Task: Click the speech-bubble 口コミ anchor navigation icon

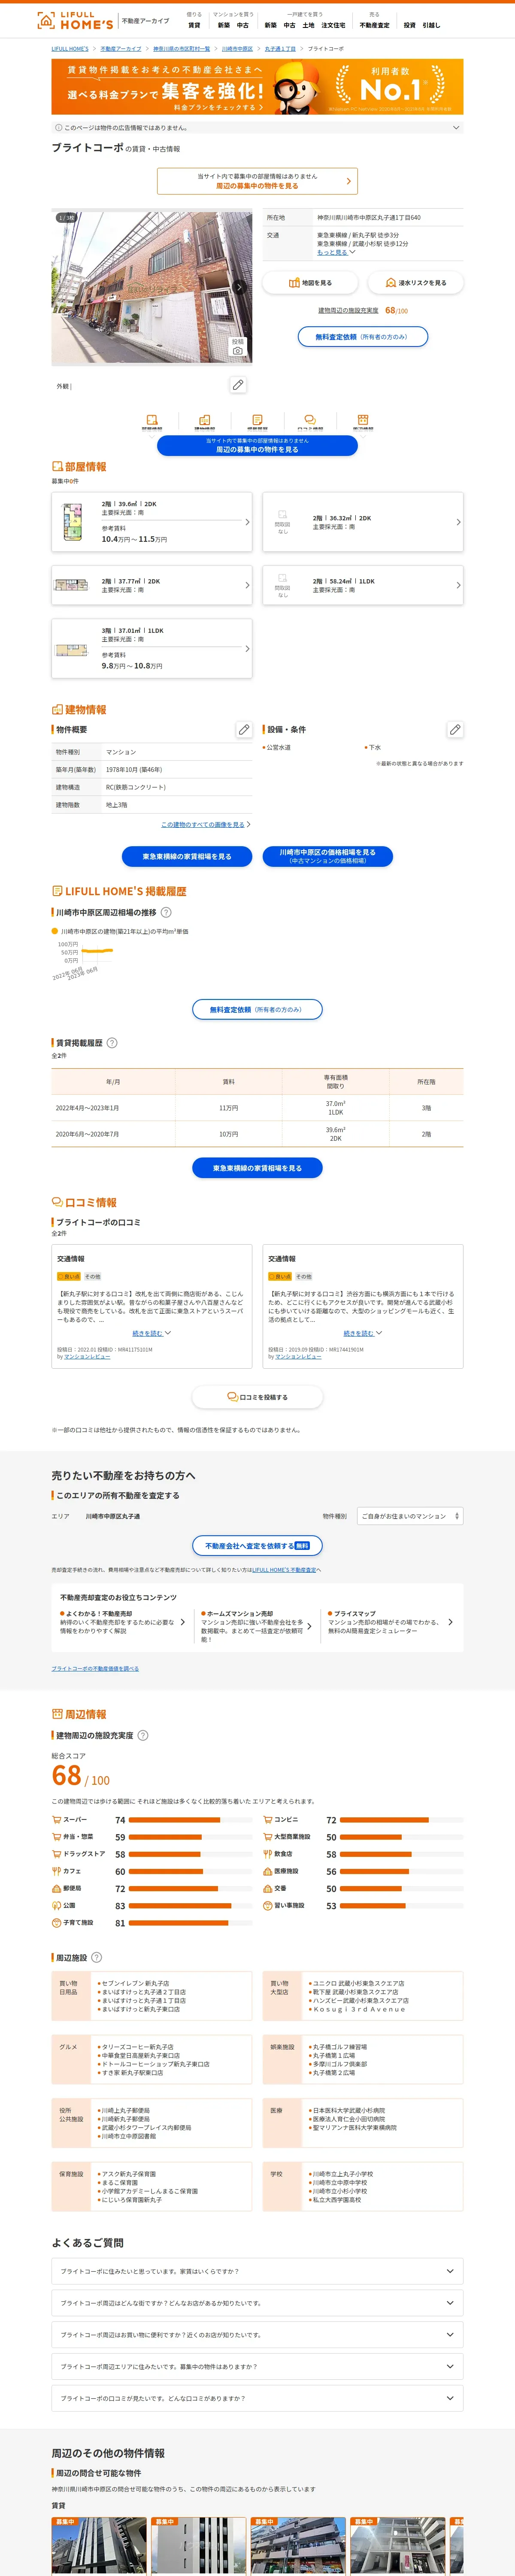Action: point(310,421)
